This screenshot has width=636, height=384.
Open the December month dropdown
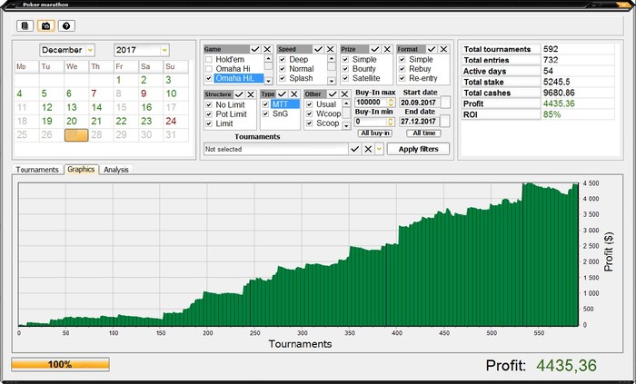click(91, 50)
